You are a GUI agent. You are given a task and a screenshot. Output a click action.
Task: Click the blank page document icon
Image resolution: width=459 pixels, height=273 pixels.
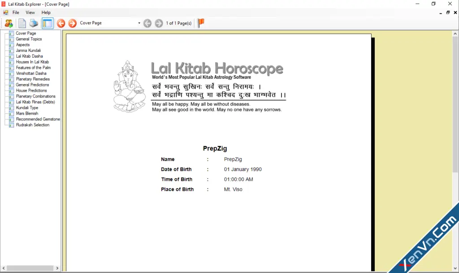click(x=22, y=23)
